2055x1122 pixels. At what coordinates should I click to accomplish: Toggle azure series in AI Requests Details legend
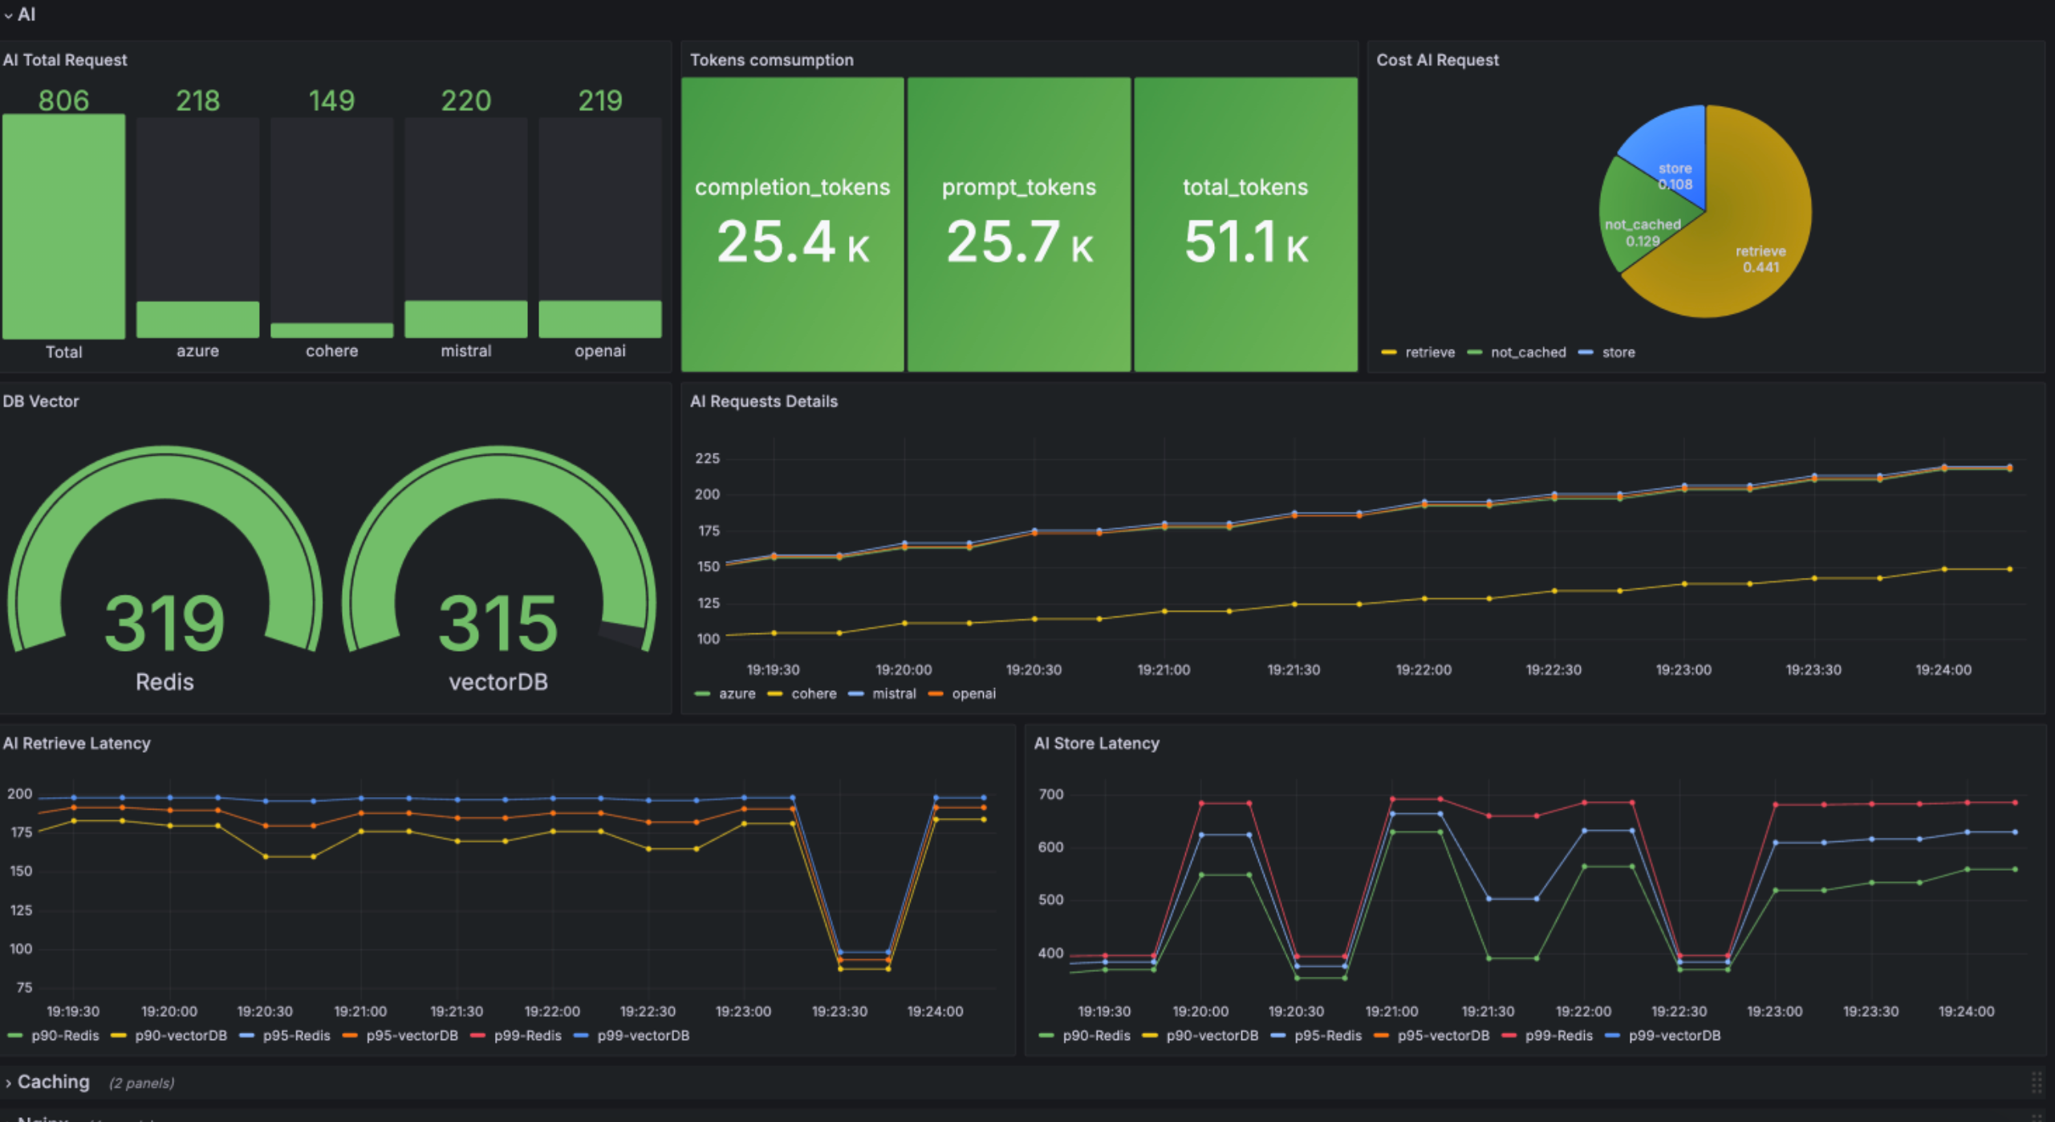(x=736, y=694)
